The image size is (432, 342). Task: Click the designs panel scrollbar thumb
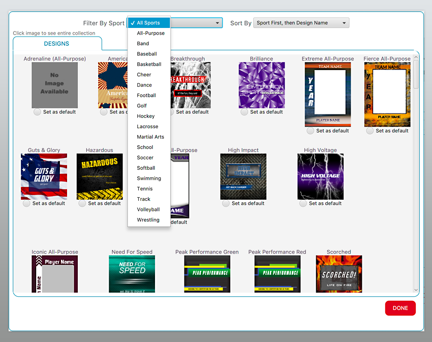pyautogui.click(x=416, y=74)
